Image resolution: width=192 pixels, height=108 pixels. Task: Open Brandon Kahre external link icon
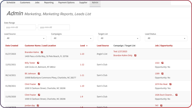tap(42, 52)
